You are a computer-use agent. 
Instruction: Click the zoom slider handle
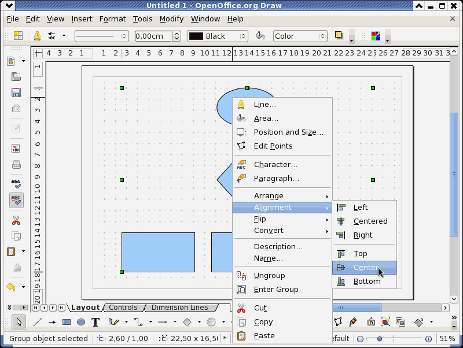[x=380, y=339]
